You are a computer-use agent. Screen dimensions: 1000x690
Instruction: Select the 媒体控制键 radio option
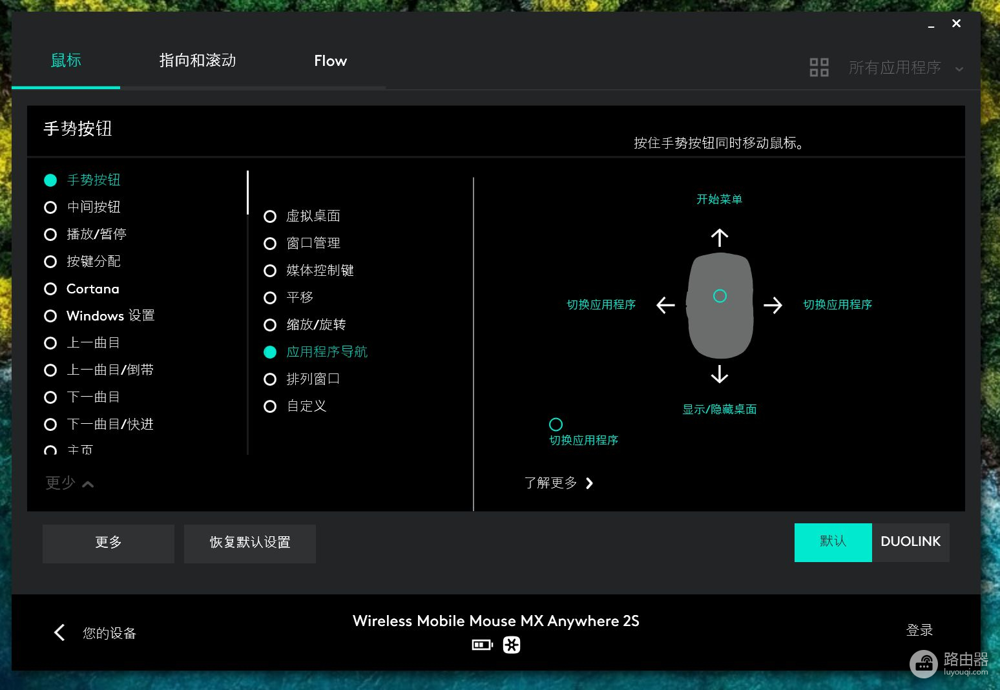tap(270, 271)
